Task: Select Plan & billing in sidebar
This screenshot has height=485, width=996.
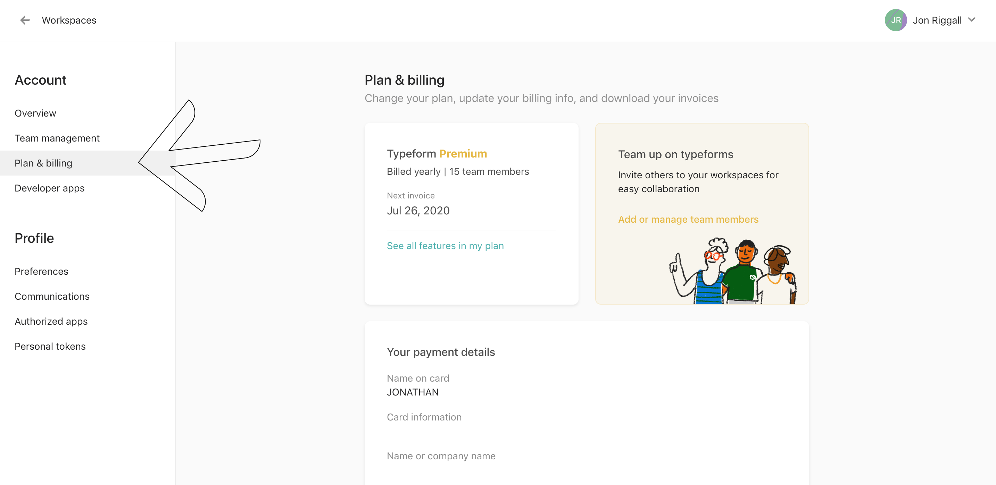Action: click(x=88, y=163)
